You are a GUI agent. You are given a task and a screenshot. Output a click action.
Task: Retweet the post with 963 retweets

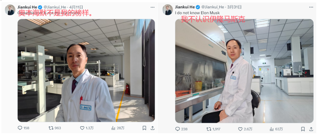click(54, 128)
